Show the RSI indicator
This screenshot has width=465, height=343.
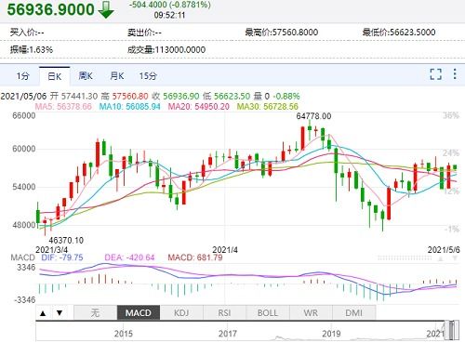coord(224,312)
